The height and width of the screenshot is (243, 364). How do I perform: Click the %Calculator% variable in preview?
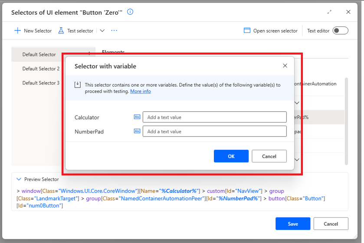pyautogui.click(x=179, y=191)
